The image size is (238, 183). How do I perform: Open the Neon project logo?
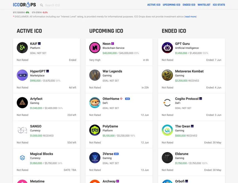coord(95,48)
